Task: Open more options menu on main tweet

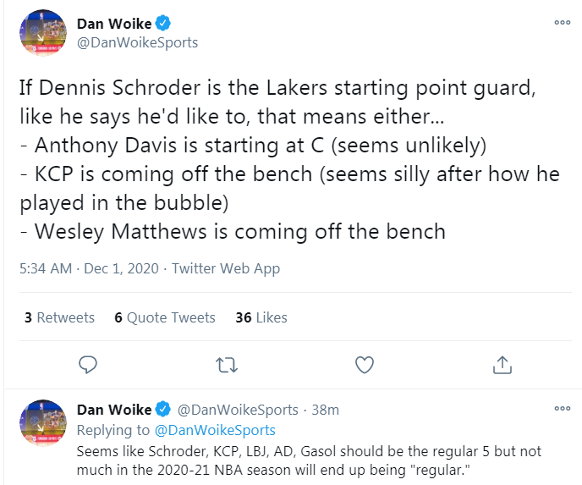Action: (x=563, y=23)
